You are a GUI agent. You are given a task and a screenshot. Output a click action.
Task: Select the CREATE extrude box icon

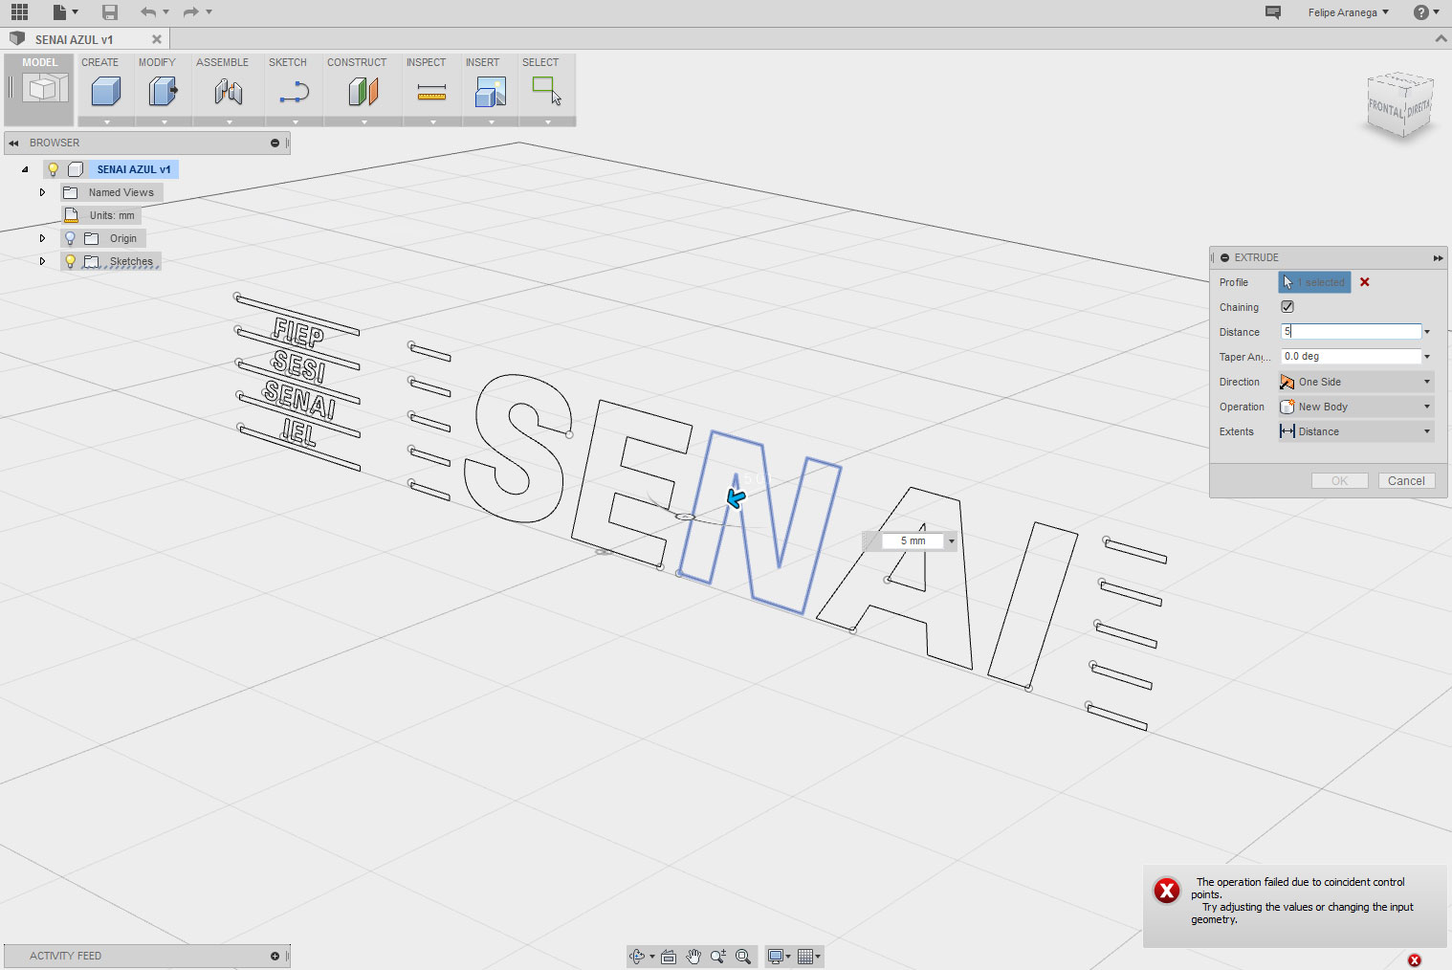[106, 92]
